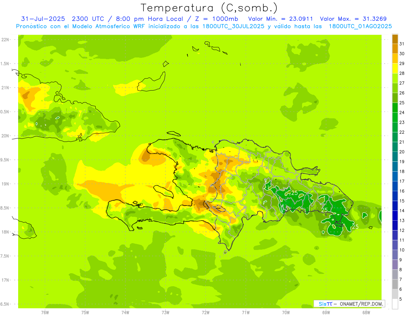Image resolution: width=411 pixels, height=317 pixels.
Task: Click 'Valor Max. = 31.3269' text
Action: pyautogui.click(x=353, y=19)
